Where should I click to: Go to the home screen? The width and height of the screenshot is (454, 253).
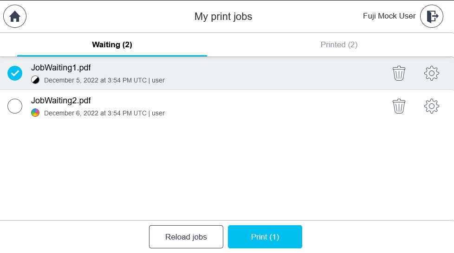(15, 16)
